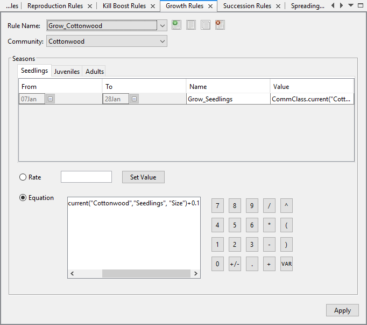367x325 pixels.
Task: Click the Apply button
Action: (x=342, y=310)
